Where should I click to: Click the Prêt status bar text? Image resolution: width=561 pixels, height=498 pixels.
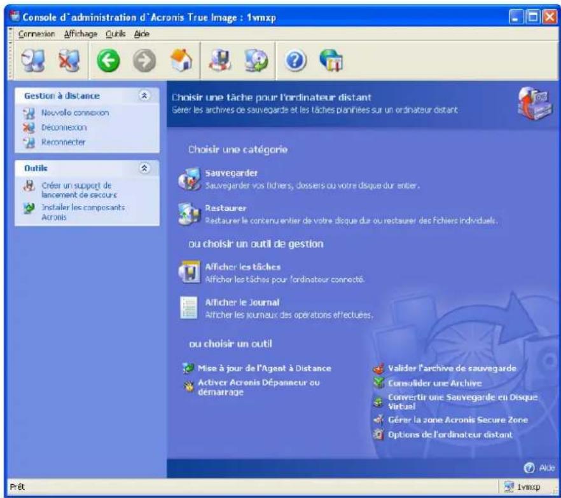pos(18,487)
